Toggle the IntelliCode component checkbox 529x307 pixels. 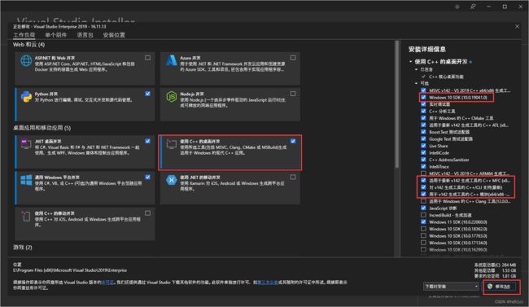423,152
